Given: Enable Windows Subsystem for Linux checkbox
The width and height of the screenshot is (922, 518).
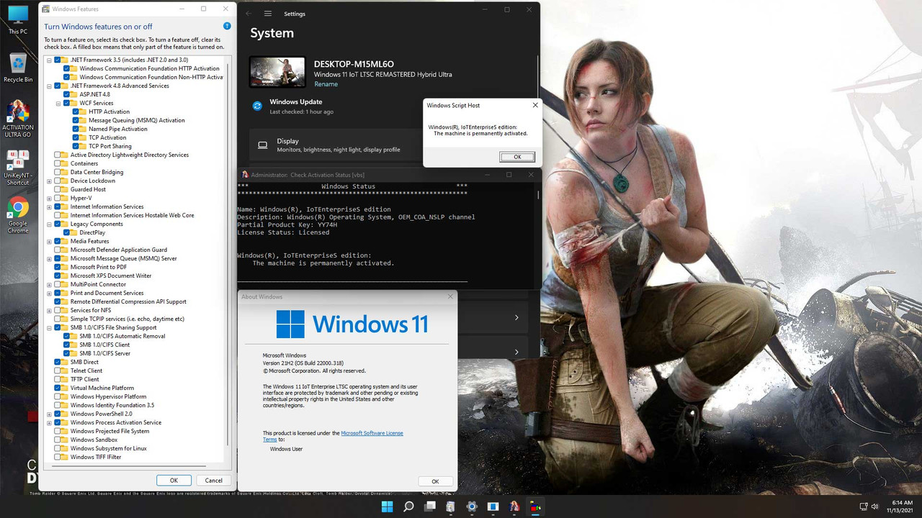Looking at the screenshot, I should (x=58, y=448).
